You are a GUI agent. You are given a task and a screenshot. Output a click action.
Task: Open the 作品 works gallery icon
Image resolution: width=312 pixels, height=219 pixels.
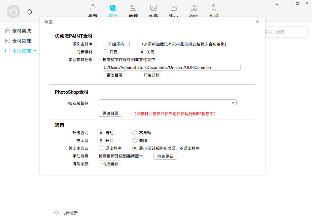point(153,8)
